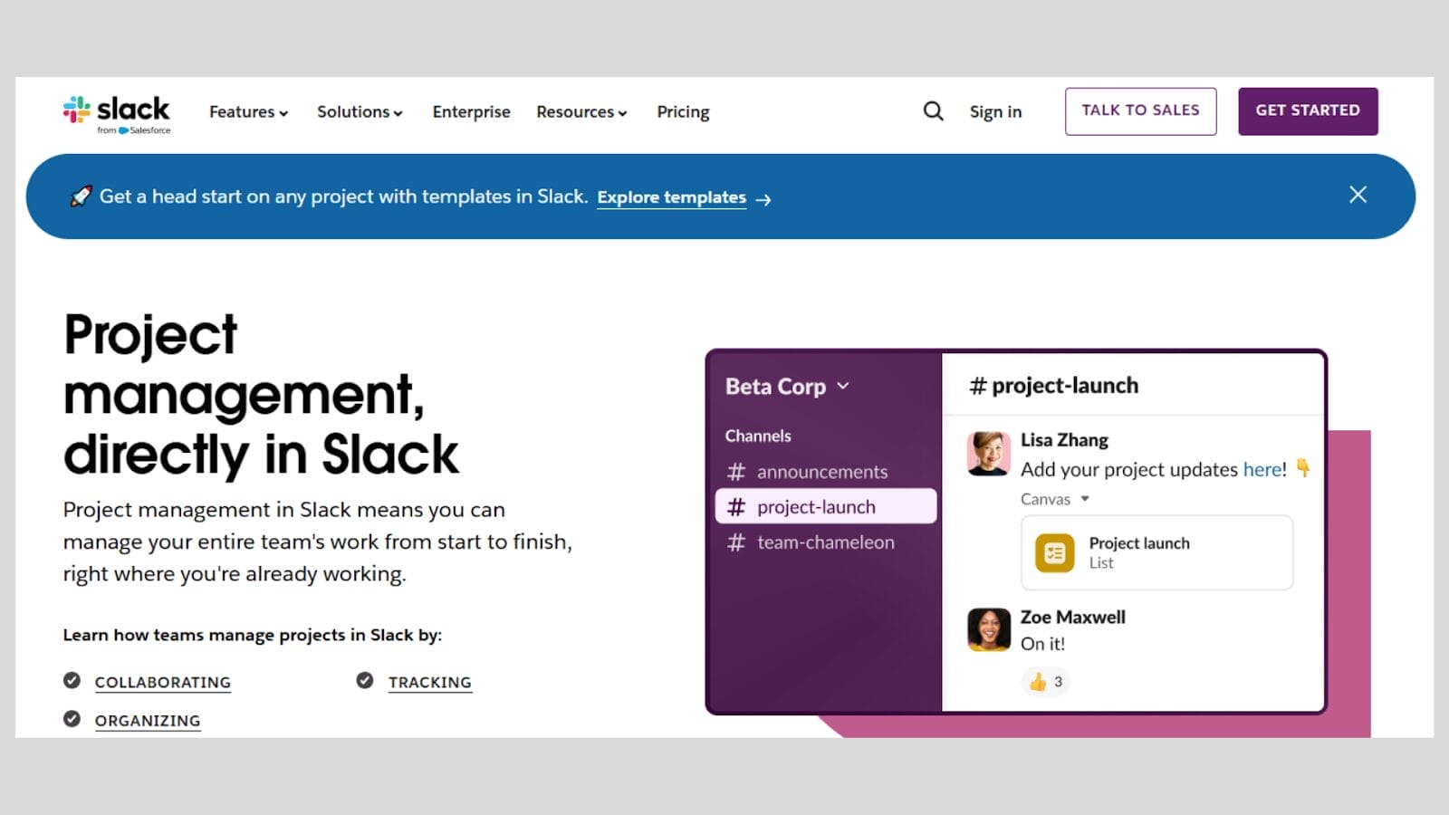
Task: Click the rocket icon in the banner
Action: [x=80, y=196]
